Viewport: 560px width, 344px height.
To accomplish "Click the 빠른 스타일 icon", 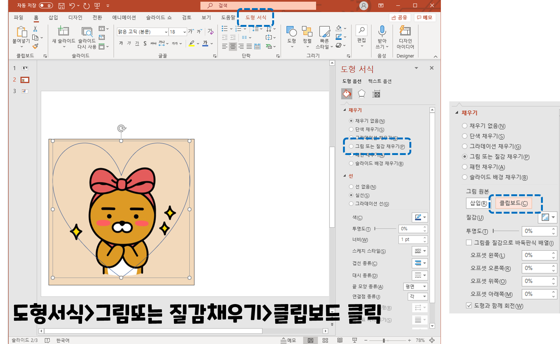I will 324,31.
